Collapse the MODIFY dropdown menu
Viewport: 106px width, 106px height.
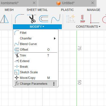[x=37, y=27]
